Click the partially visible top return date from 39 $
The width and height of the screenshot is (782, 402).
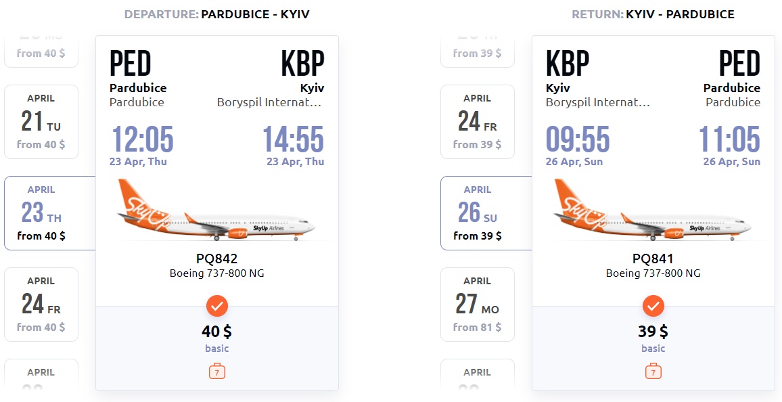pos(478,51)
